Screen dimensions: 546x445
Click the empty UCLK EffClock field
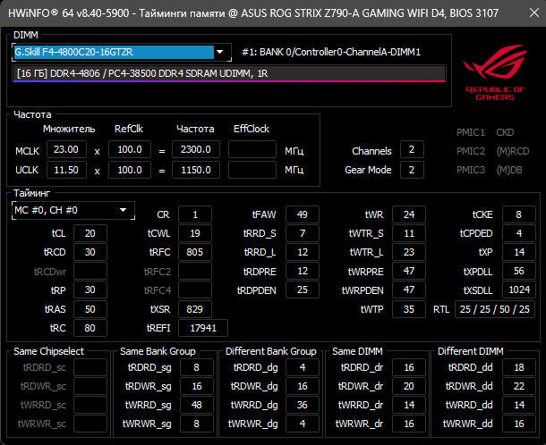point(252,170)
